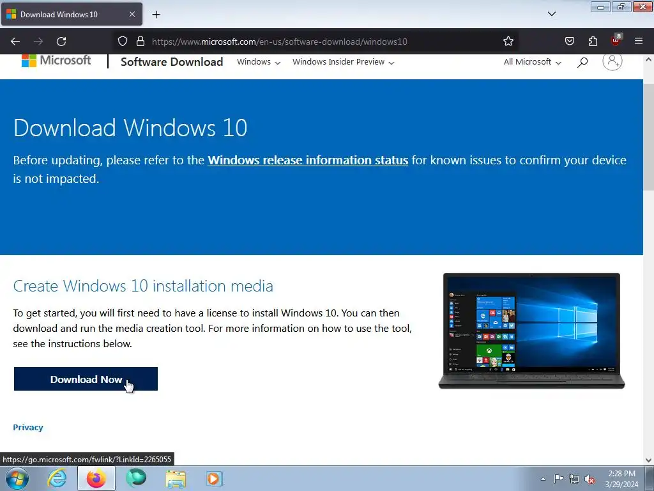Image resolution: width=654 pixels, height=491 pixels.
Task: List all tabs with the chevron button
Action: point(551,14)
